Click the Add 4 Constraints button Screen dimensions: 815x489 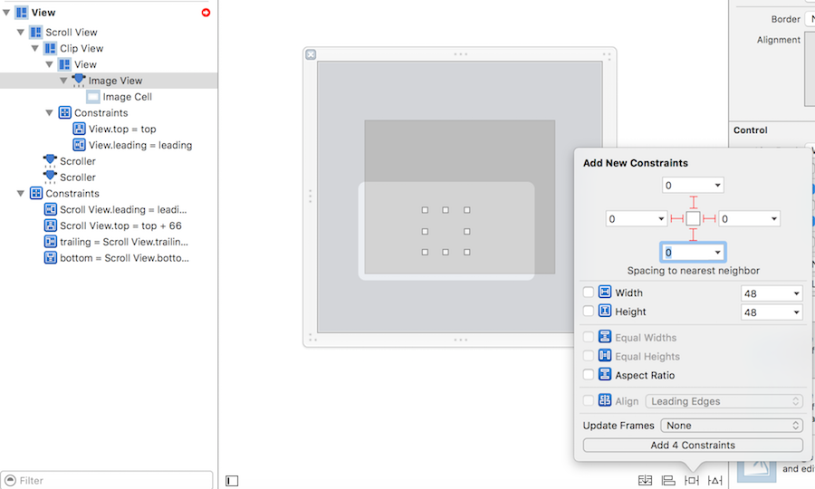(x=693, y=446)
